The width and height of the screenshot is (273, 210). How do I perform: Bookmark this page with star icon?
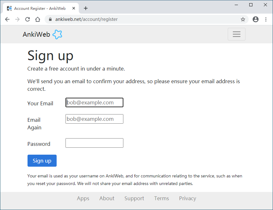243,19
